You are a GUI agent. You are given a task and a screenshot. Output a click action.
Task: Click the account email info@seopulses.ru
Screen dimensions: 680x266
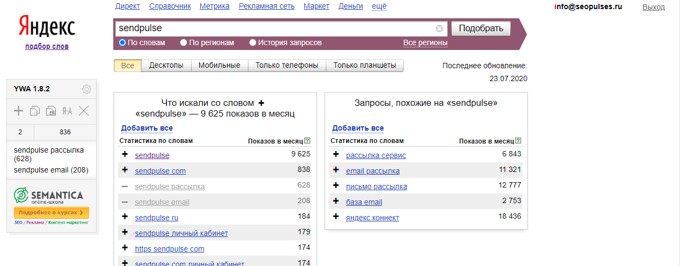588,7
